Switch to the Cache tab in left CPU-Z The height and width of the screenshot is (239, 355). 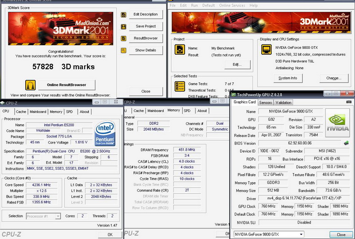[21, 112]
